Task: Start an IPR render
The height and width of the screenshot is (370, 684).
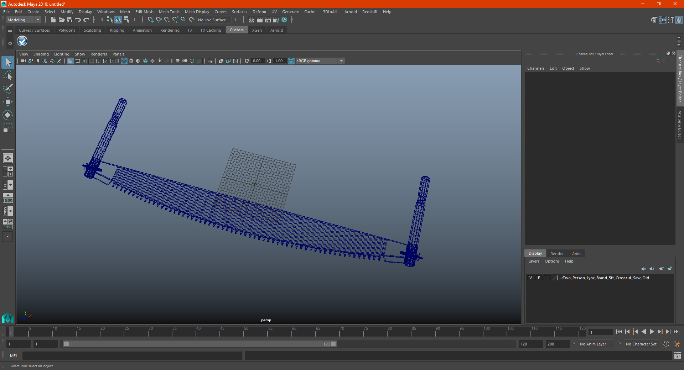Action: [x=268, y=20]
